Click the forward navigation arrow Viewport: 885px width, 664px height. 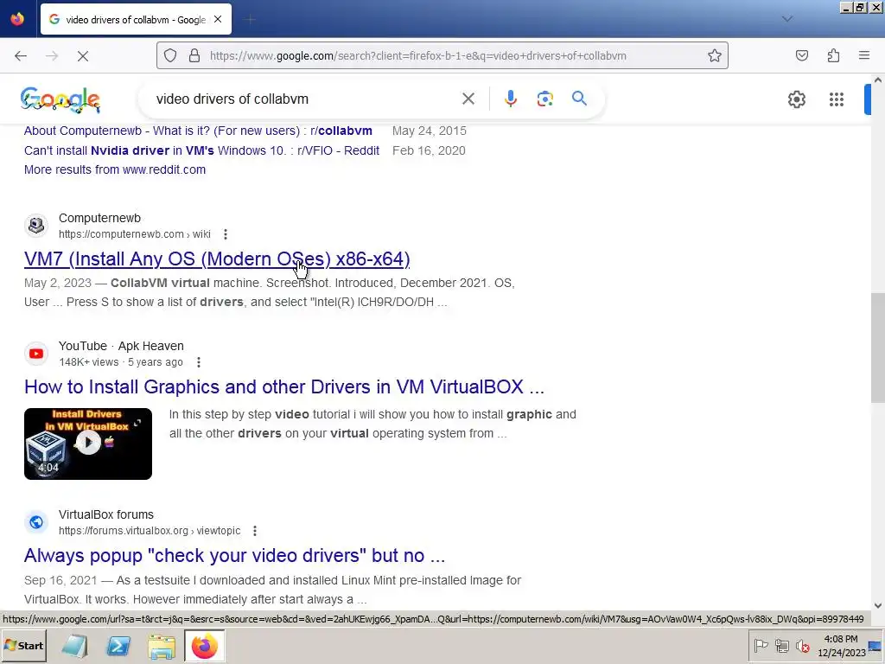(x=52, y=56)
